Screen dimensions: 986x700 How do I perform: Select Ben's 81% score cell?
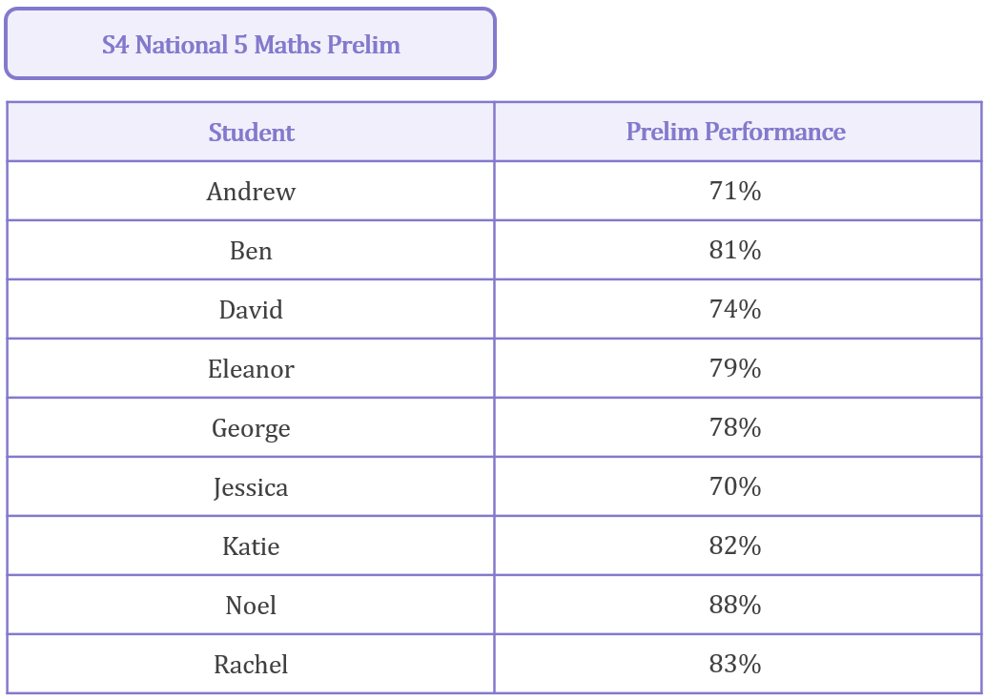point(735,251)
